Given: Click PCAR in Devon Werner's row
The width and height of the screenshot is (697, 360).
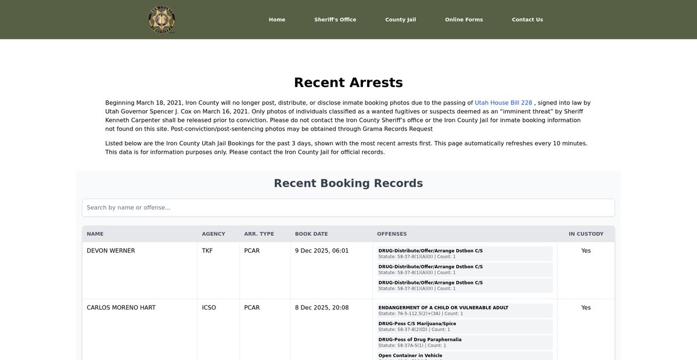Looking at the screenshot, I should pyautogui.click(x=252, y=251).
